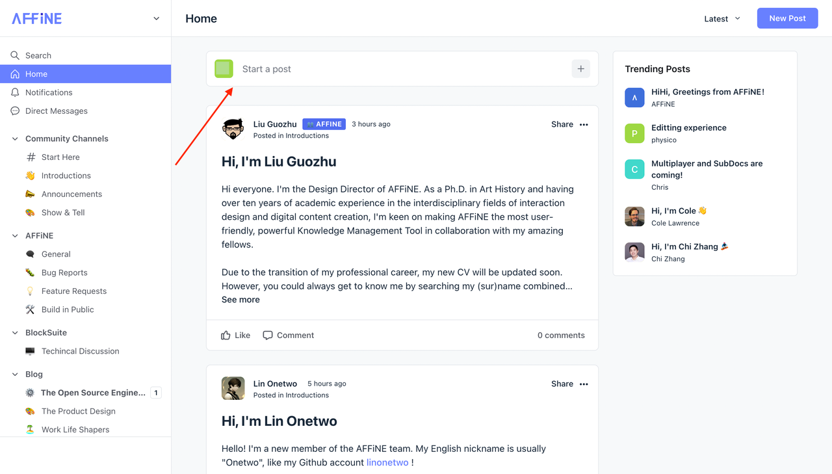The width and height of the screenshot is (832, 474).
Task: Click the island icon beside Work Life Shapers
Action: [x=30, y=430]
